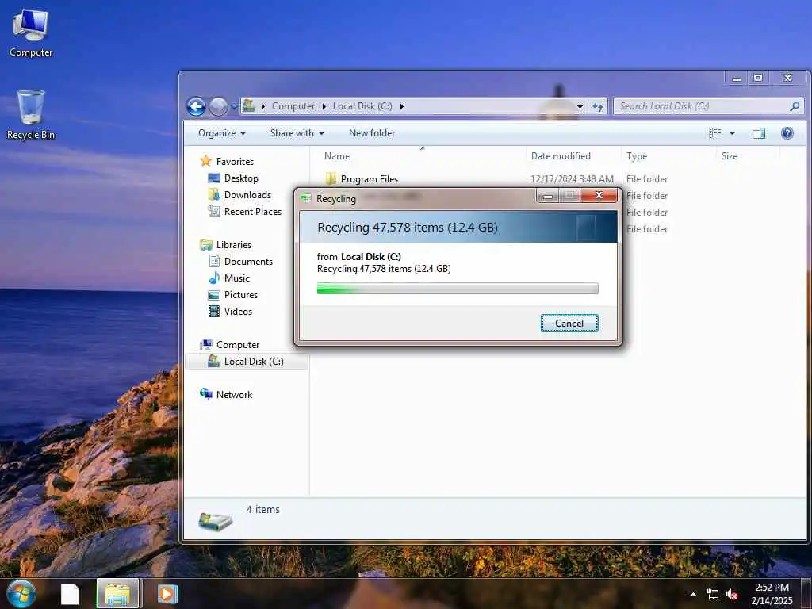Viewport: 812px width, 609px height.
Task: Open Explorer Help icon
Action: point(787,133)
